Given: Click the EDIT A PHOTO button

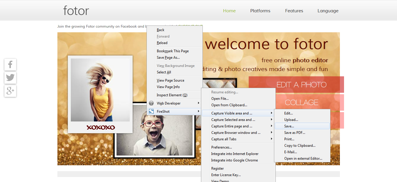Looking at the screenshot, I should (x=296, y=85).
